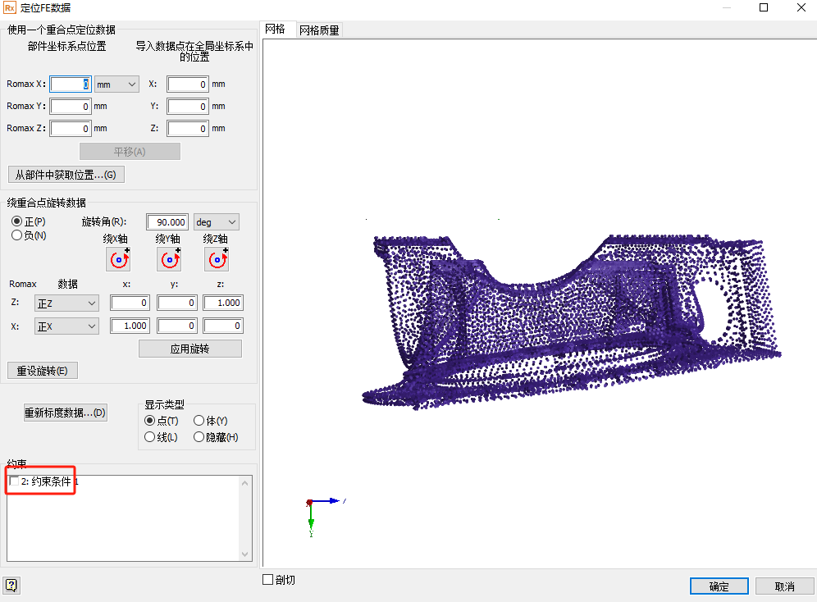Click the Romax X input field

71,84
